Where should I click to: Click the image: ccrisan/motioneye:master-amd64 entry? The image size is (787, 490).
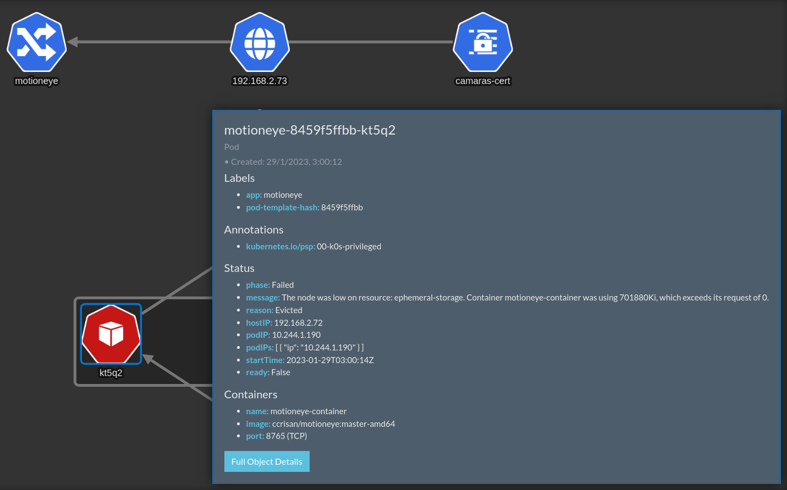click(320, 424)
